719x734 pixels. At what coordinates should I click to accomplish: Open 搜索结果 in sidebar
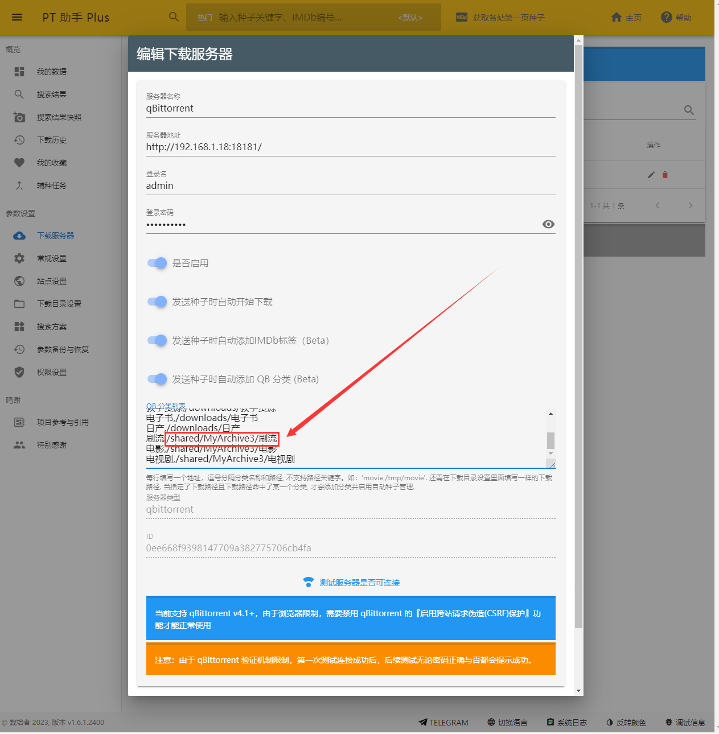[52, 94]
